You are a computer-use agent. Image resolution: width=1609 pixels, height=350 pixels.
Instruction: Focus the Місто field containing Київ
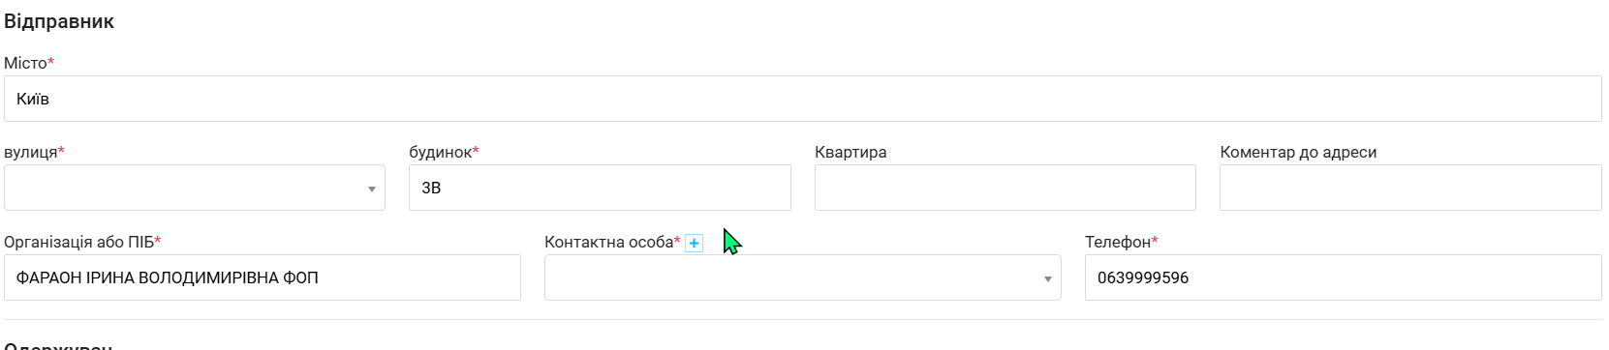click(x=803, y=99)
